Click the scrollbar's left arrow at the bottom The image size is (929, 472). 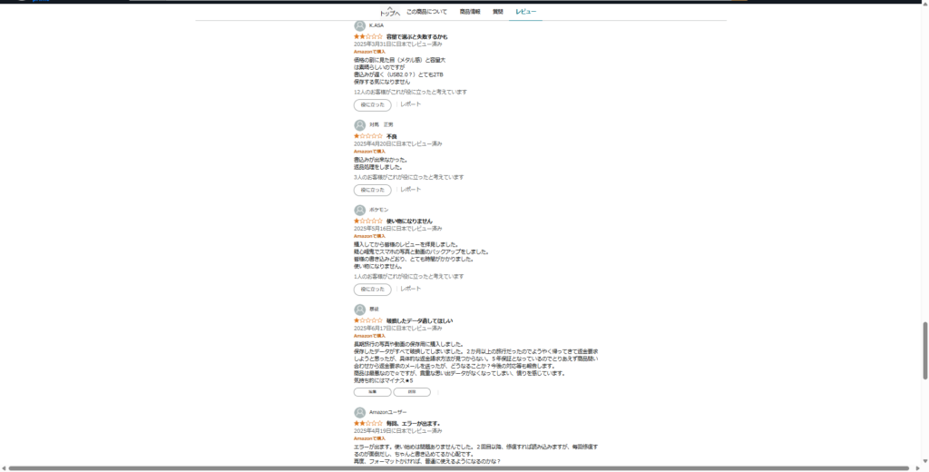(3, 468)
